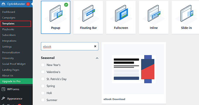
Task: Open the Campaigns menu item
Action: 8,18
